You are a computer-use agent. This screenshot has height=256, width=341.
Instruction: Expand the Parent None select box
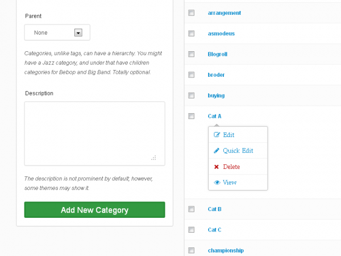[57, 32]
